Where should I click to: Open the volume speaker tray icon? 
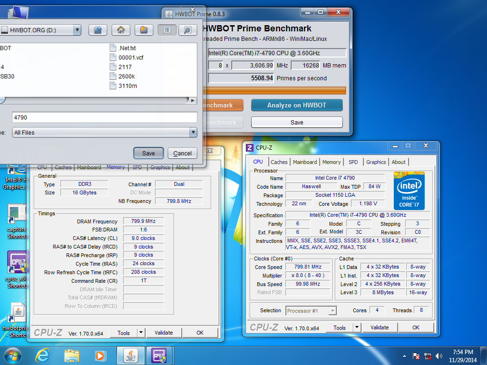coord(438,356)
